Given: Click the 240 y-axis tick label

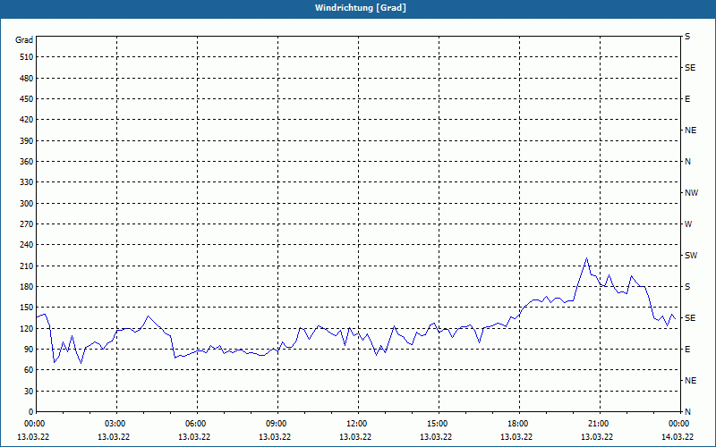Looking at the screenshot, I should tap(27, 245).
